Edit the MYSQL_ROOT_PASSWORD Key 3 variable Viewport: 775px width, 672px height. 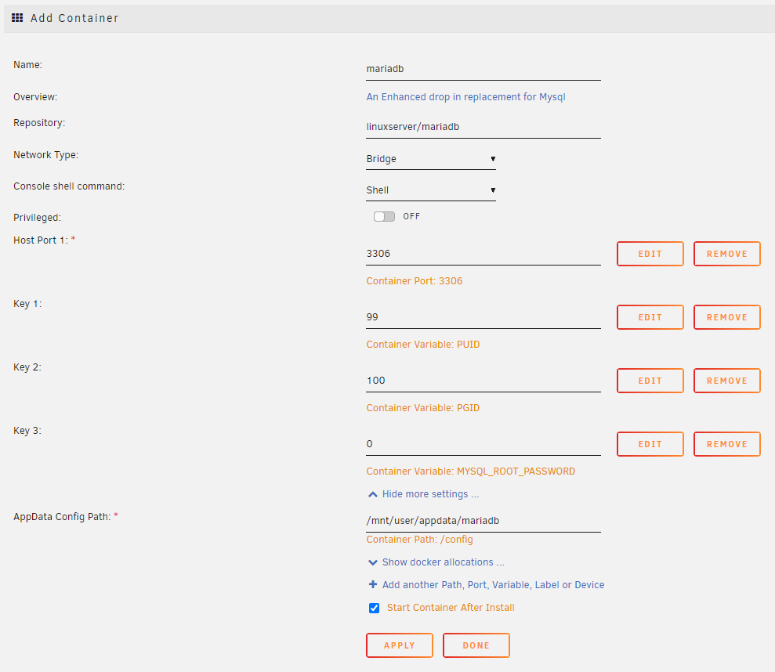pos(650,444)
